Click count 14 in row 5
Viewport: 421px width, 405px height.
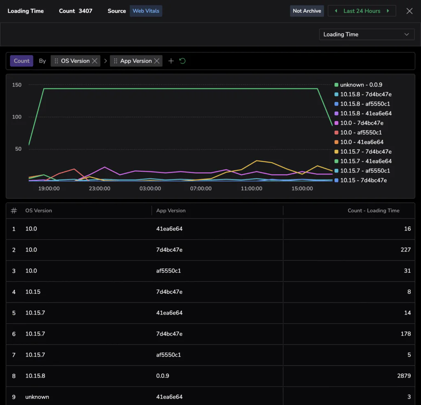(407, 313)
